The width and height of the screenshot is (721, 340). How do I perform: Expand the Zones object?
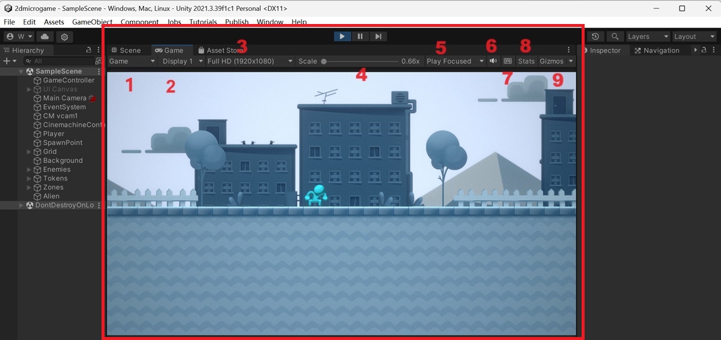(29, 188)
